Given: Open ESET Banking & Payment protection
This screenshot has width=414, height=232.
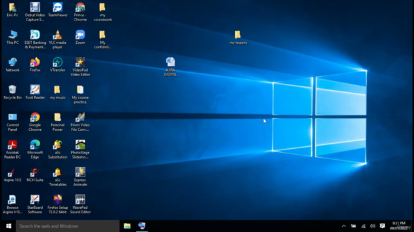Looking at the screenshot, I should [35, 39].
